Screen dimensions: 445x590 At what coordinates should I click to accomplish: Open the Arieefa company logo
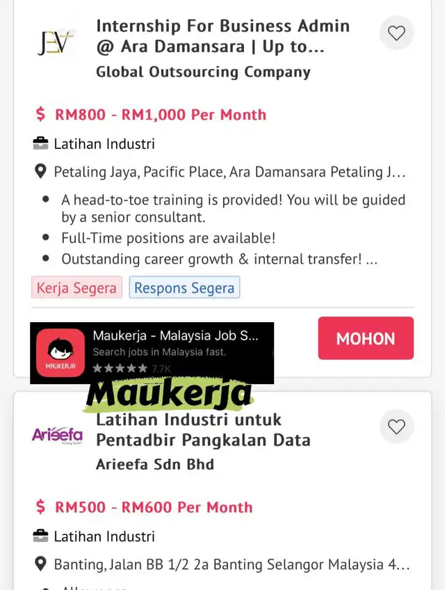[57, 436]
